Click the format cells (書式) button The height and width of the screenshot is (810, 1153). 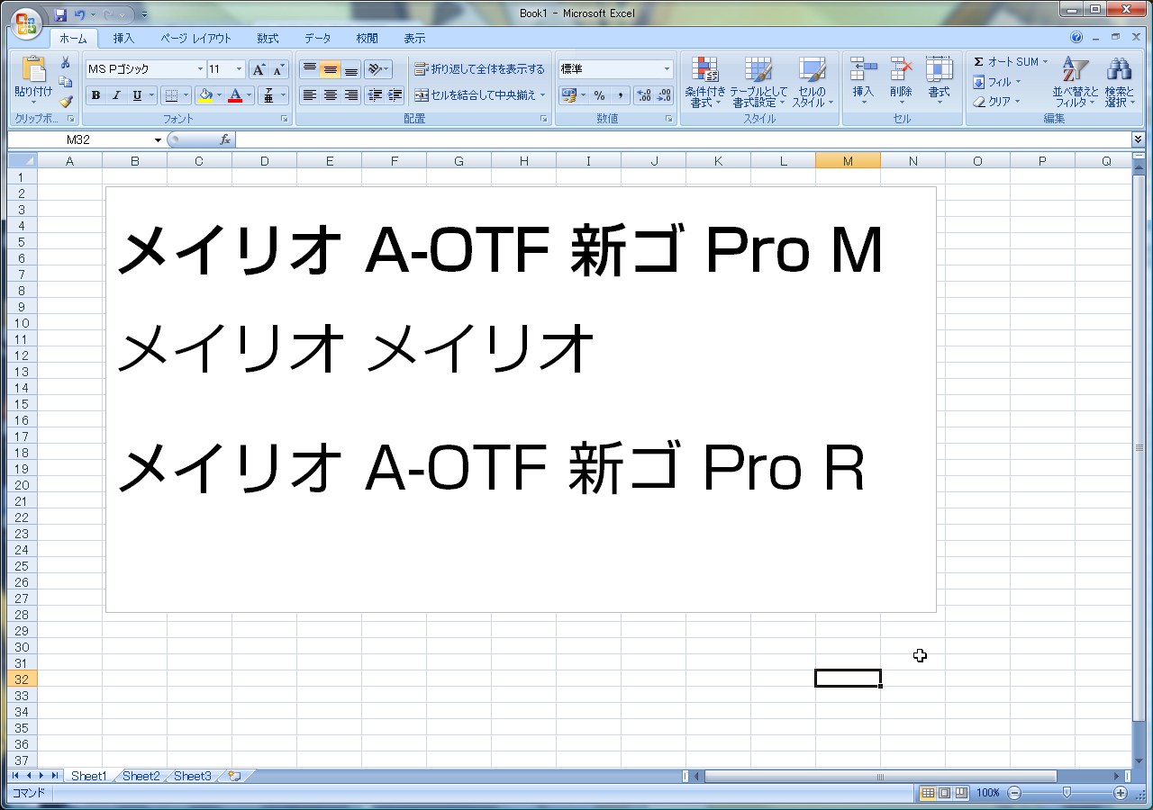click(x=940, y=80)
